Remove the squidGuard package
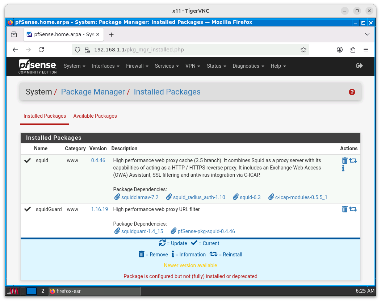 click(x=344, y=209)
